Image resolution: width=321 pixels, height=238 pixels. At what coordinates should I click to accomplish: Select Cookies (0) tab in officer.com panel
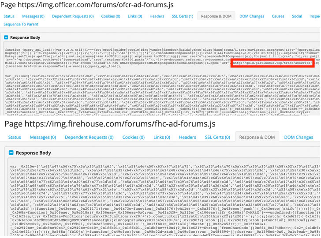pyautogui.click(x=111, y=16)
